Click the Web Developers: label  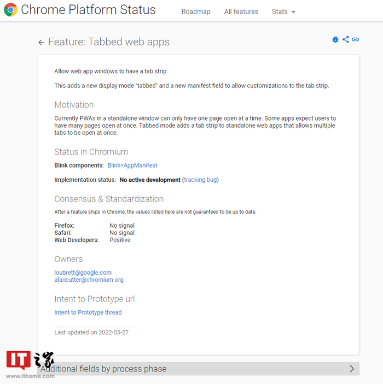click(x=77, y=240)
